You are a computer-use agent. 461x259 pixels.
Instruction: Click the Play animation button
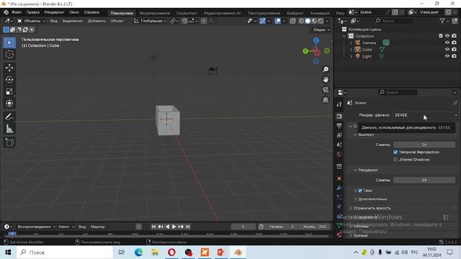[174, 227]
